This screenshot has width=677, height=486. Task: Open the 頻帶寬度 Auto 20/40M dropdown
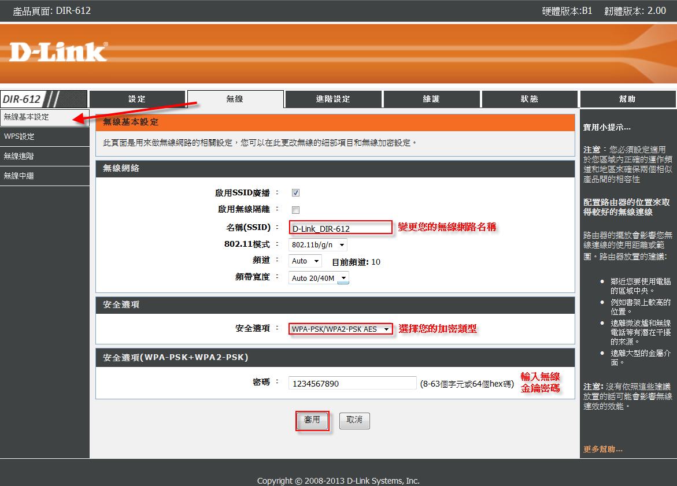319,278
